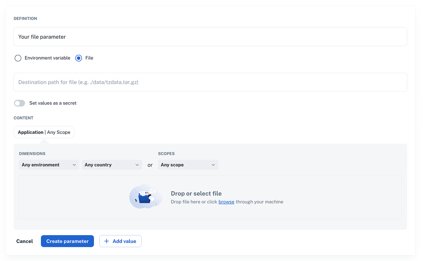Click the folder illustration in the drop zone
The width and height of the screenshot is (423, 261).
145,197
